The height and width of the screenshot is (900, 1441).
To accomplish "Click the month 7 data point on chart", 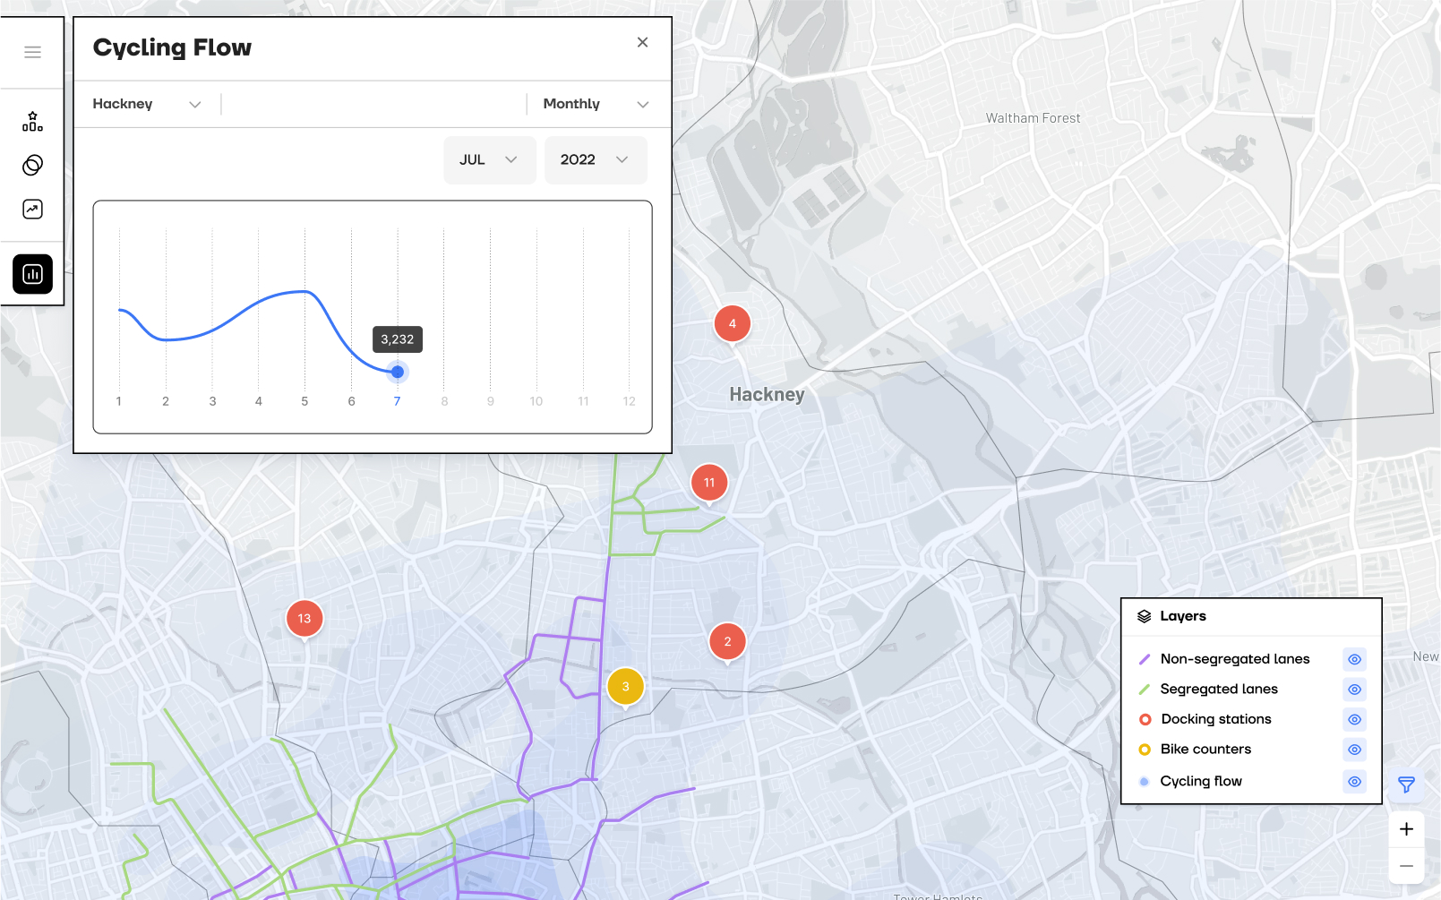I will coord(398,372).
